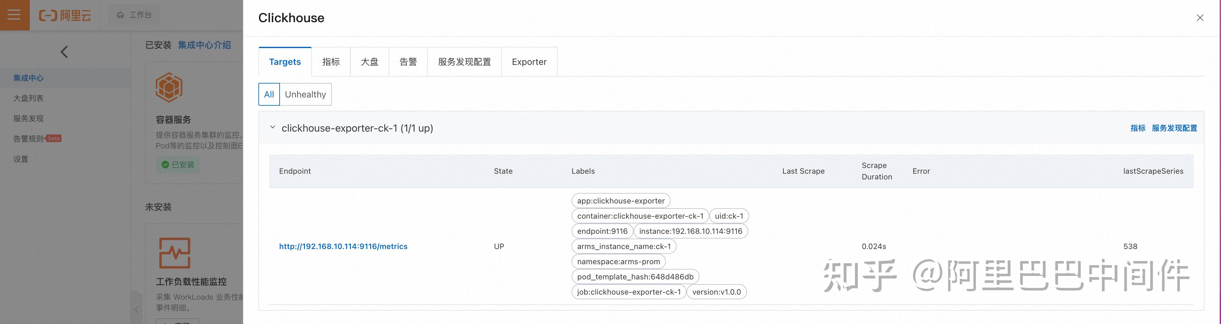Switch to the Exporter tab
Viewport: 1221px width, 324px height.
click(529, 62)
